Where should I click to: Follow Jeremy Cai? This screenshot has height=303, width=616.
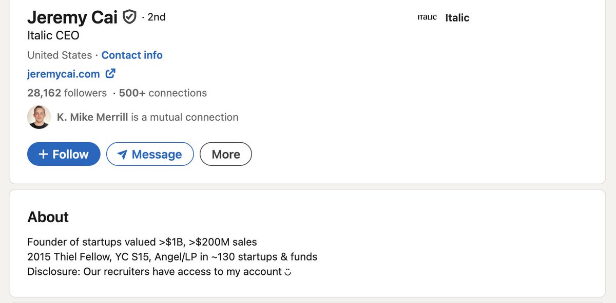pyautogui.click(x=64, y=154)
